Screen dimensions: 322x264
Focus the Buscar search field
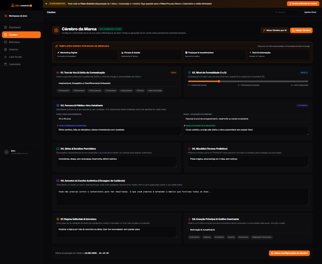(285, 12)
